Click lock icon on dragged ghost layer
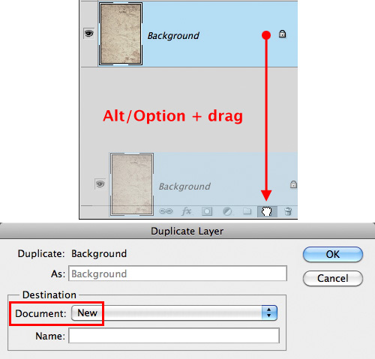375x359 pixels. click(293, 184)
